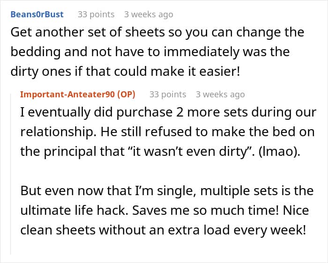
Task: Open the "3 weeks ago" timestamp on the OP reply
Action: tap(220, 95)
